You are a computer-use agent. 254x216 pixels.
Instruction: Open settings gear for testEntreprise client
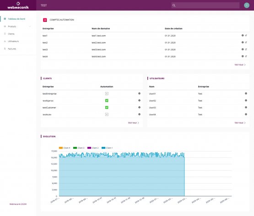coord(139,93)
